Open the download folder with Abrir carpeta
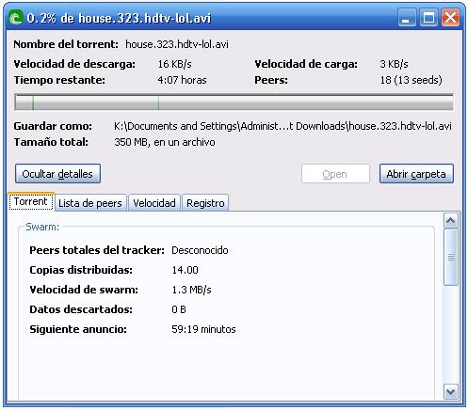 coord(416,174)
